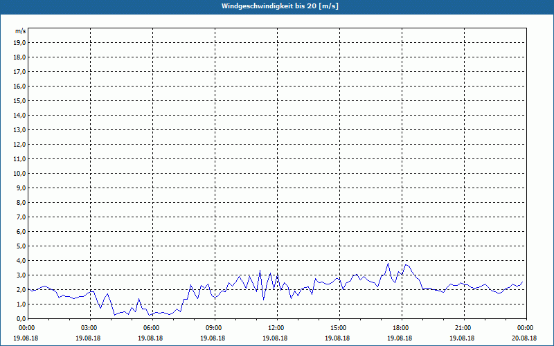This screenshot has width=554, height=346.
Task: Click the title "Windgeschwindigkeit bis 20 [m/s]"
Action: coord(280,6)
